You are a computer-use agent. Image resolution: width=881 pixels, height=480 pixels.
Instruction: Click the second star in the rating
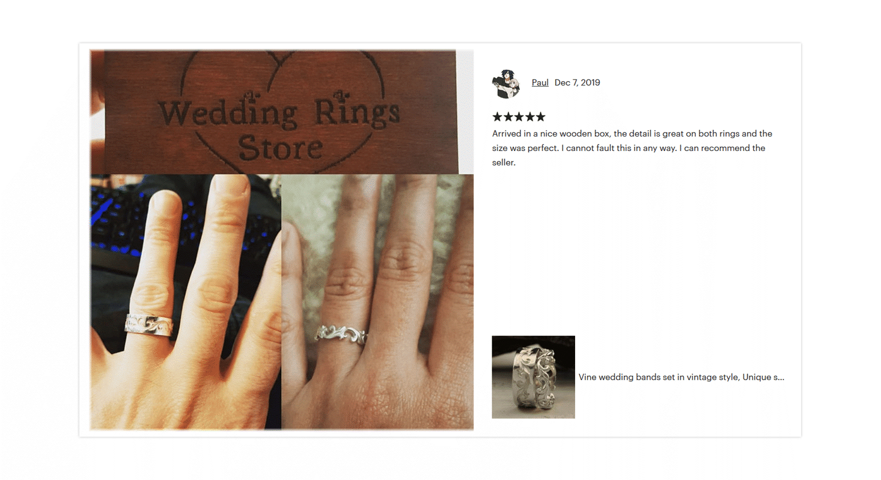coord(508,117)
